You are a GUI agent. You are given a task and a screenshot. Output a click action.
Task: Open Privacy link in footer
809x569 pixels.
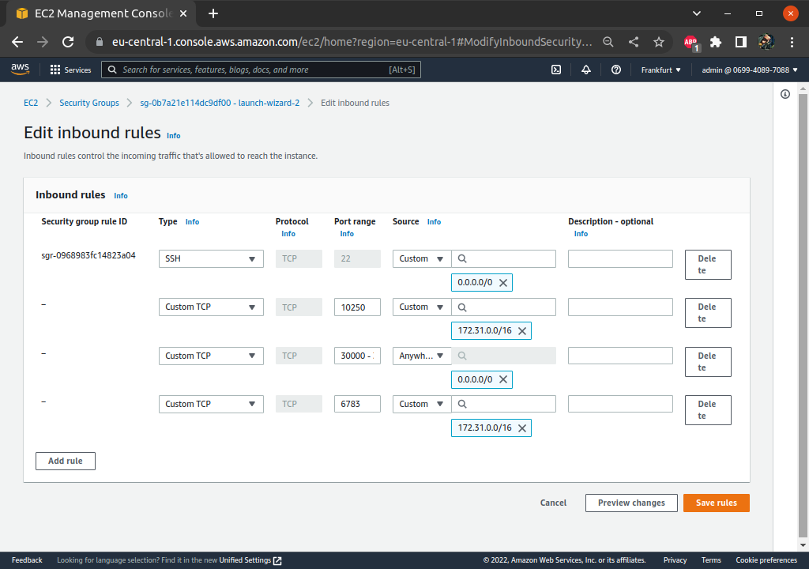[x=675, y=560]
